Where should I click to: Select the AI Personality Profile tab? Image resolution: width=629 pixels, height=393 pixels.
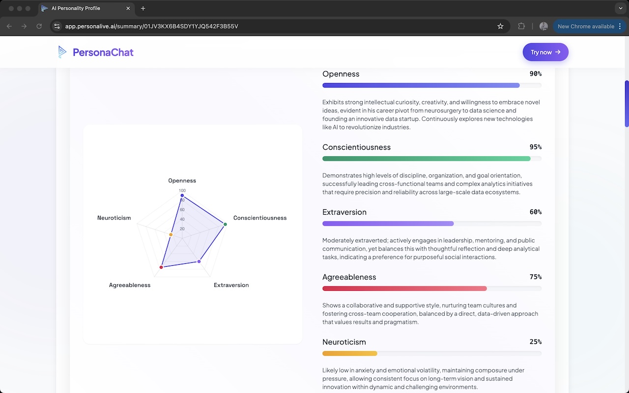86,8
